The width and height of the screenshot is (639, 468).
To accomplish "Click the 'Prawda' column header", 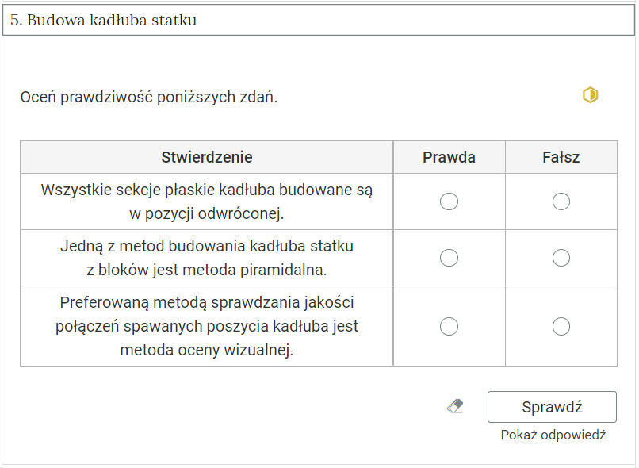I will [x=449, y=157].
